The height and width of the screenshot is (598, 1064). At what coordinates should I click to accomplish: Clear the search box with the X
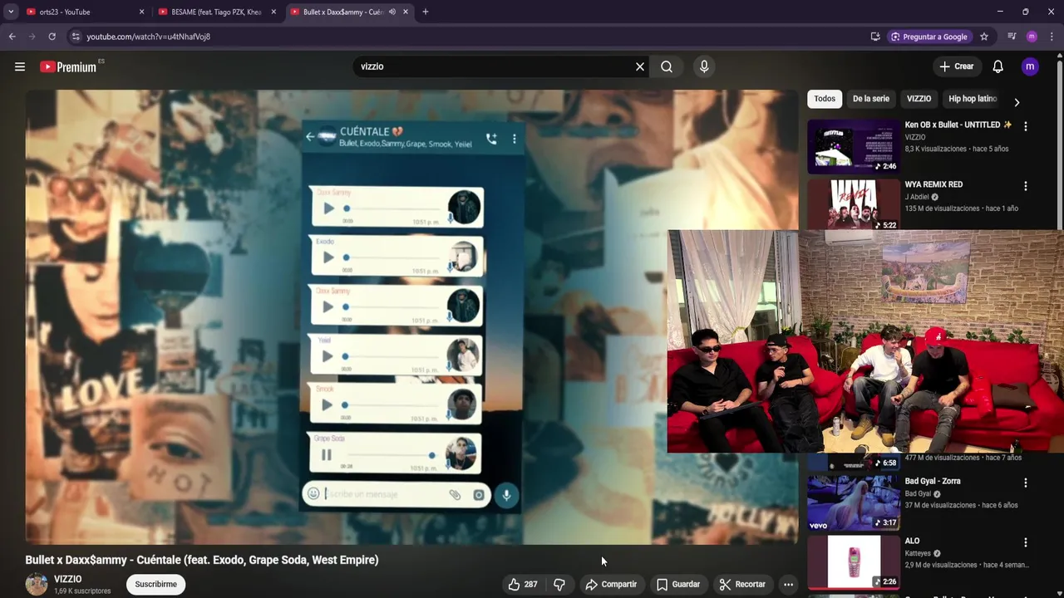pyautogui.click(x=640, y=66)
